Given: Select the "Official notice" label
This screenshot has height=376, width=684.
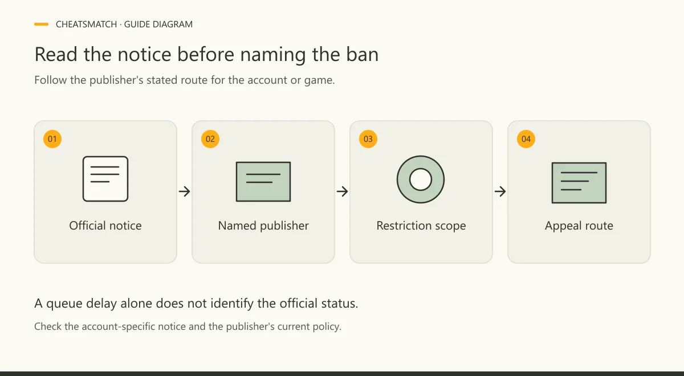Looking at the screenshot, I should coord(105,226).
